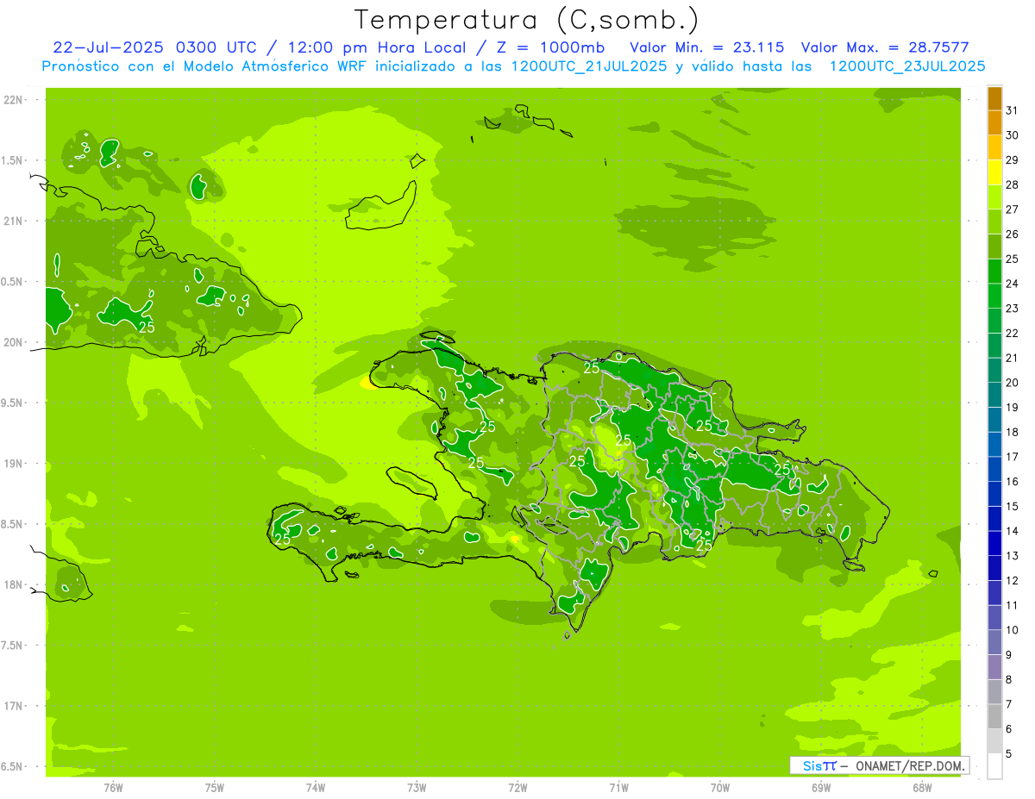Click the "1200UTC_23JUL2025" valid-until time text

[x=907, y=66]
